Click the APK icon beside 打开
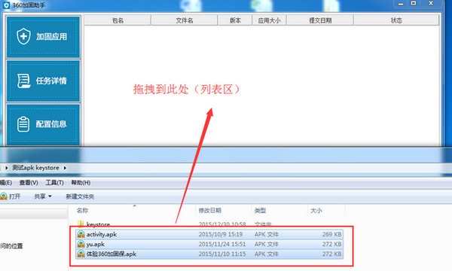Image resolution: width=452 pixels, height=271 pixels. 4,196
